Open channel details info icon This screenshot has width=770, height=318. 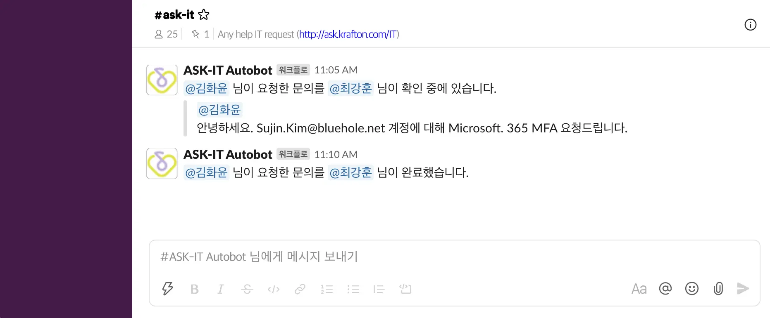pos(750,25)
